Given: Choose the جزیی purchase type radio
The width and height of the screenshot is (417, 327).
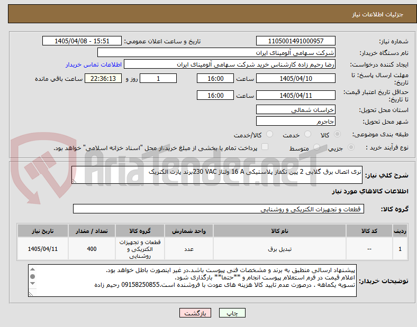Looking at the screenshot, I should (351, 147).
